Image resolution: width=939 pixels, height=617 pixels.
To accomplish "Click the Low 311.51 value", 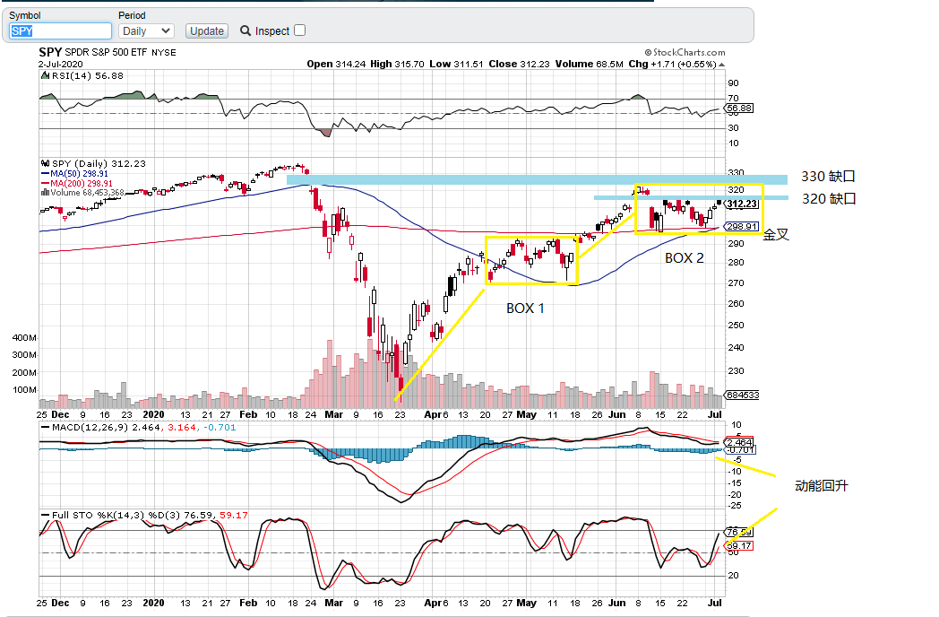I will coord(456,65).
